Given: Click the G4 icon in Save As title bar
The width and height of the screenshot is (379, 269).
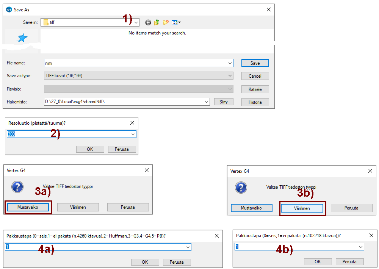Looking at the screenshot, I should click(x=9, y=10).
